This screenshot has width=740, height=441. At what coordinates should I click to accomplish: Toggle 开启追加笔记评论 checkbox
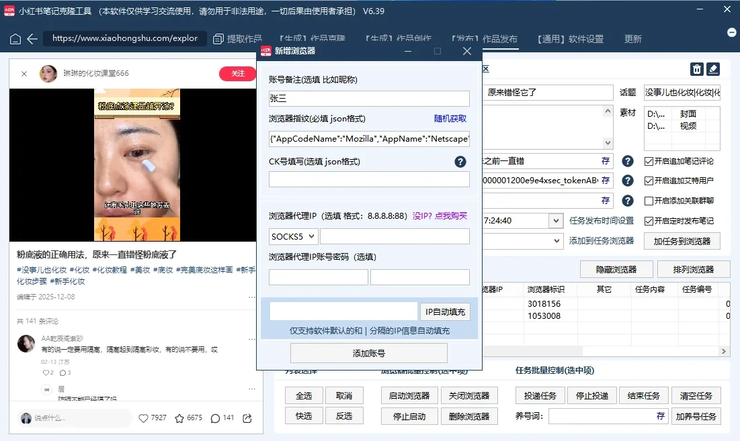(649, 161)
